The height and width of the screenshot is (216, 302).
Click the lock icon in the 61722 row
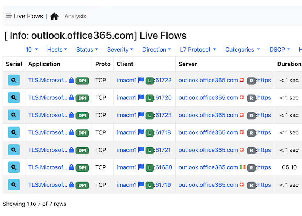click(71, 80)
